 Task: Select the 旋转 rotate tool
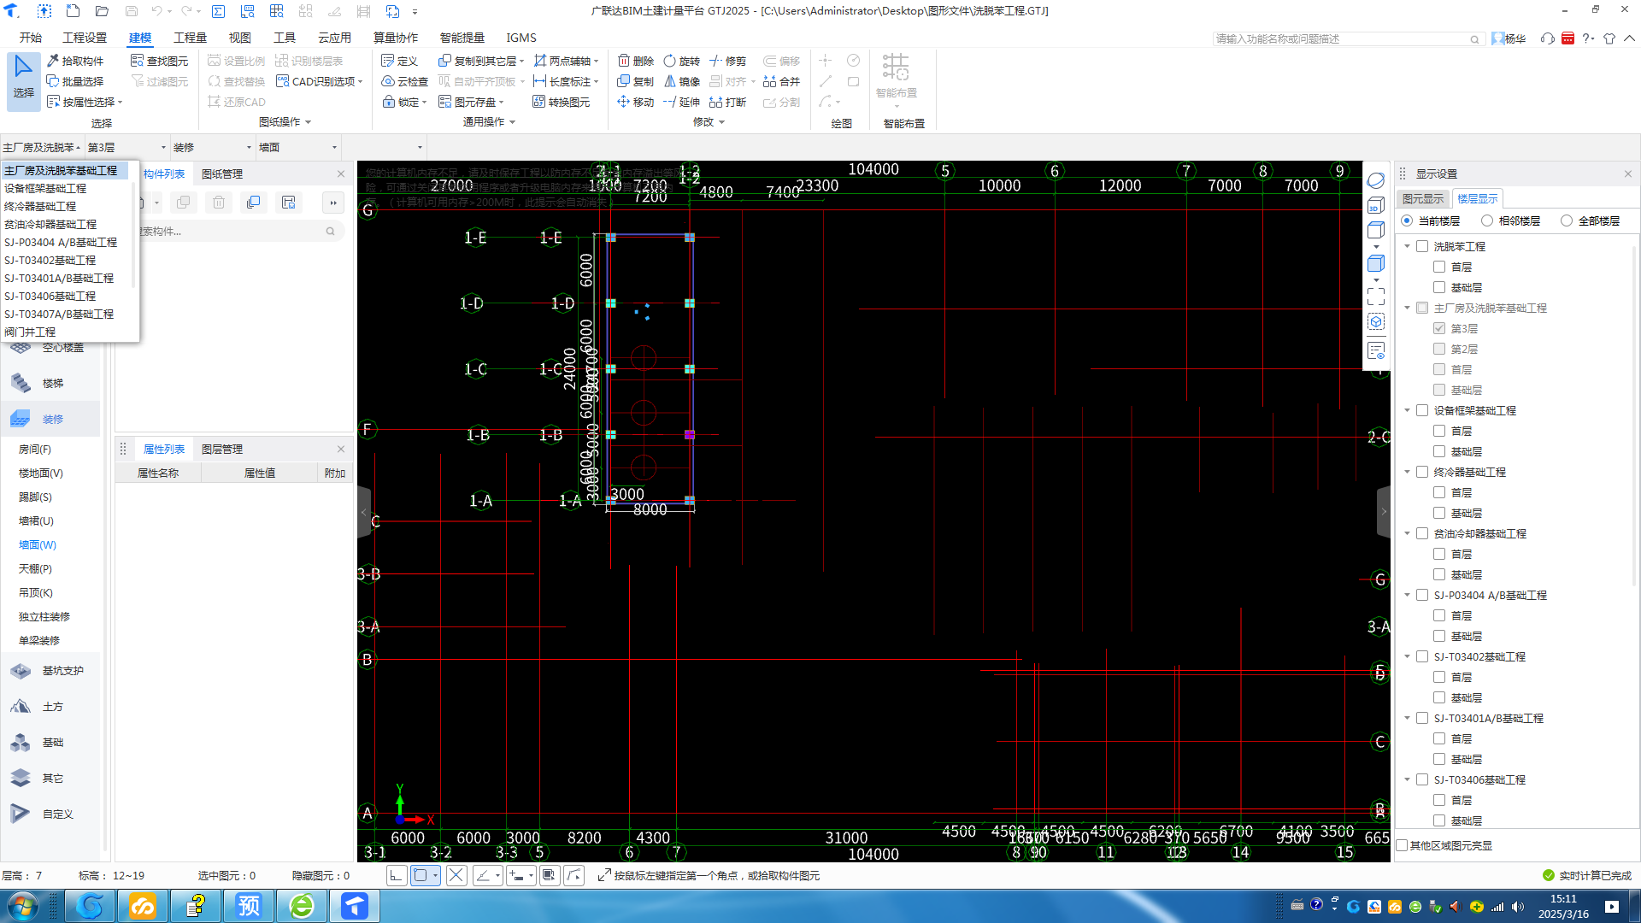[682, 61]
